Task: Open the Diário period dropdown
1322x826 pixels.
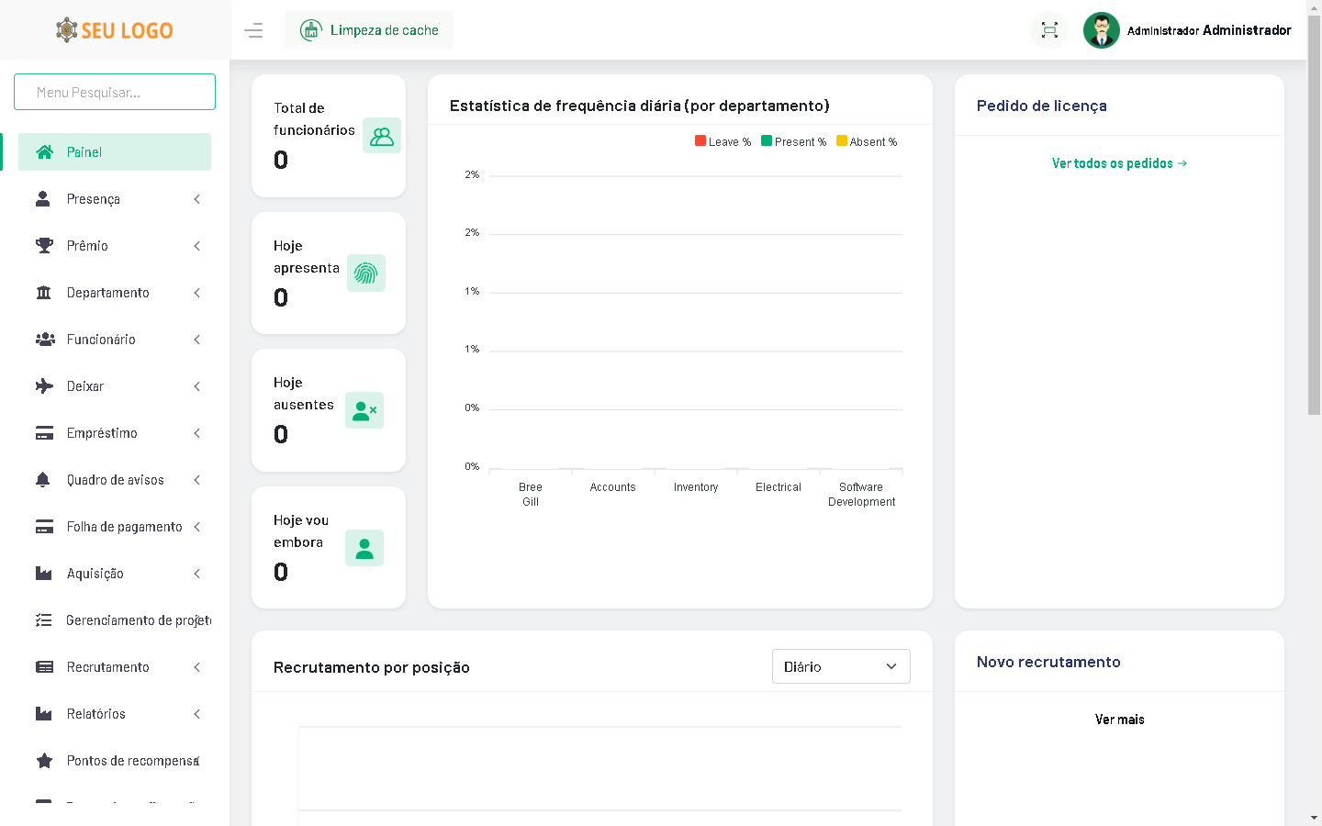Action: coord(840,666)
